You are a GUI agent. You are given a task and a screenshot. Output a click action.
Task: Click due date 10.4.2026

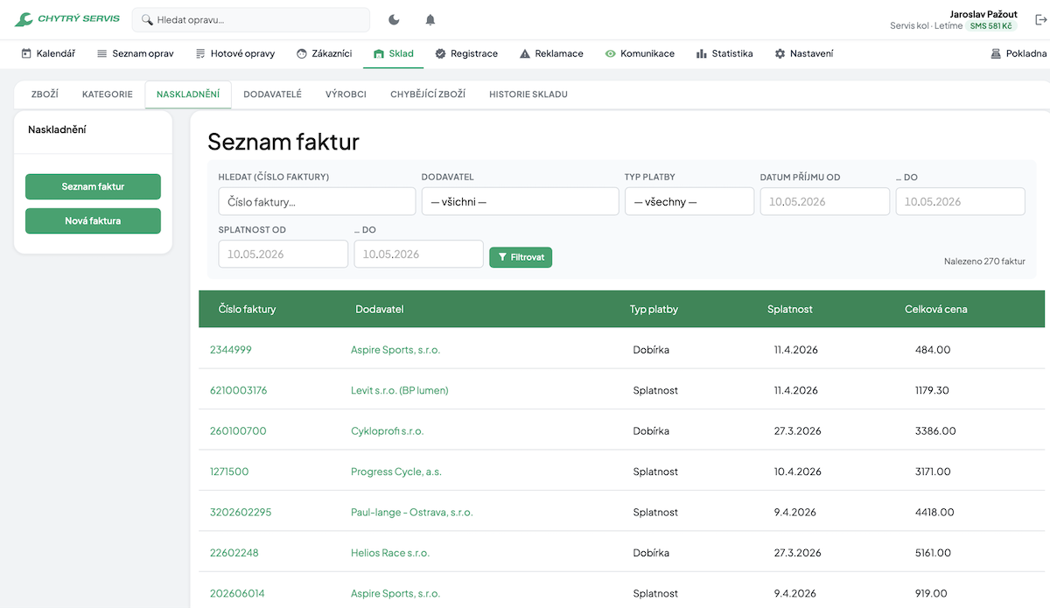click(798, 472)
